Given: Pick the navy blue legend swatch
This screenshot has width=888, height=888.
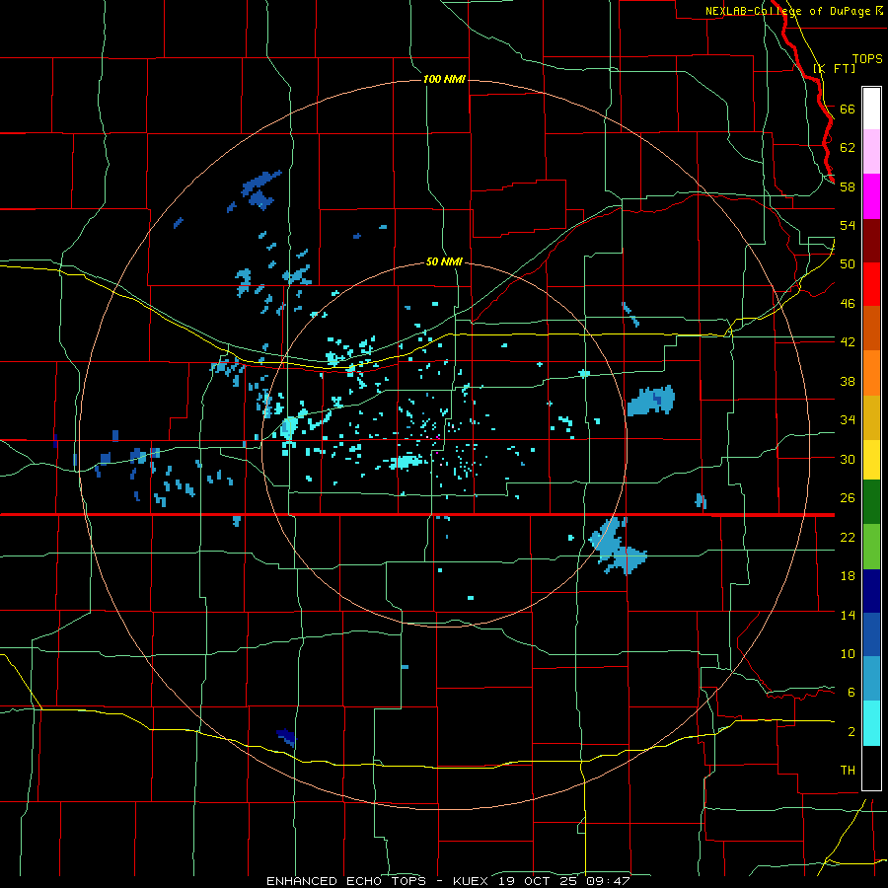Looking at the screenshot, I should pos(871,591).
